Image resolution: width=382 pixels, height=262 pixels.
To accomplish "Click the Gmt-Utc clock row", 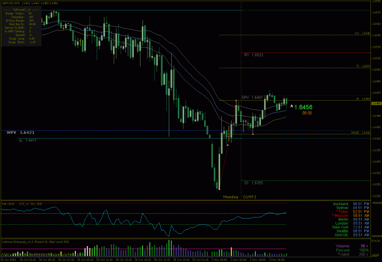I will pyautogui.click(x=352, y=235).
